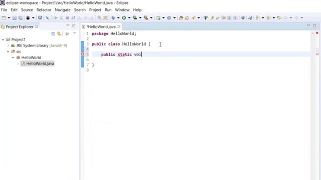Open the File menu
The height and width of the screenshot is (180, 321).
4,10
